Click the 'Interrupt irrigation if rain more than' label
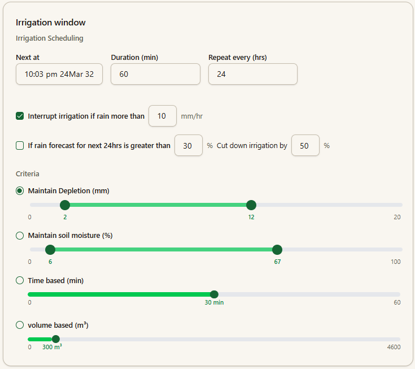Image resolution: width=415 pixels, height=369 pixels. pyautogui.click(x=86, y=116)
